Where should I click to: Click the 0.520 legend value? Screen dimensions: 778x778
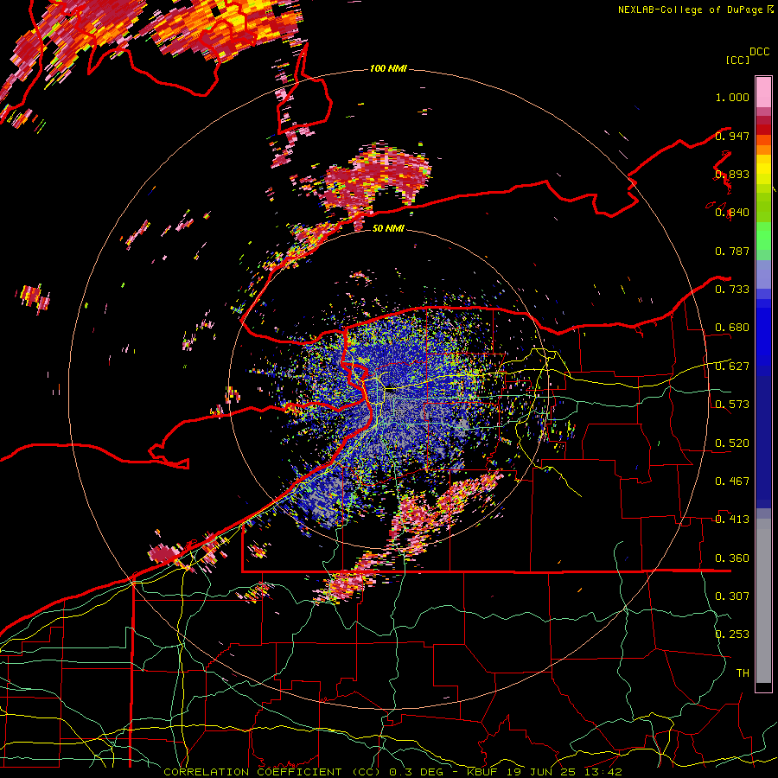coord(732,443)
